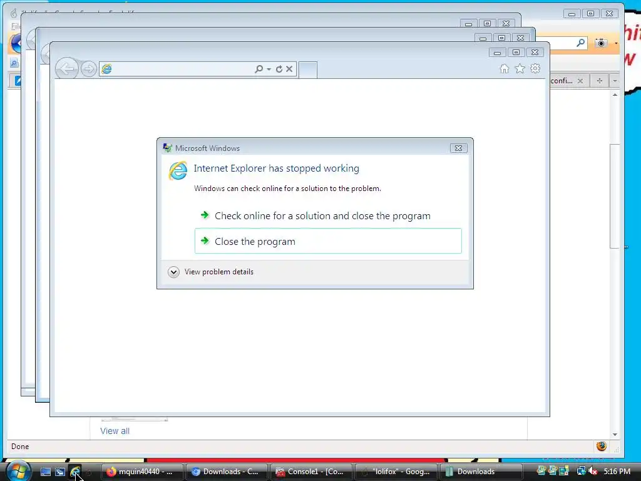Viewport: 641px width, 481px height.
Task: Refresh the page in front IE window
Action: tap(279, 69)
